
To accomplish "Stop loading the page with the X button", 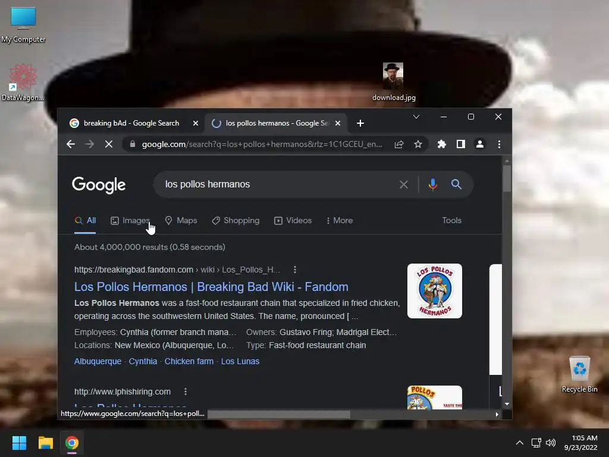I will (109, 144).
